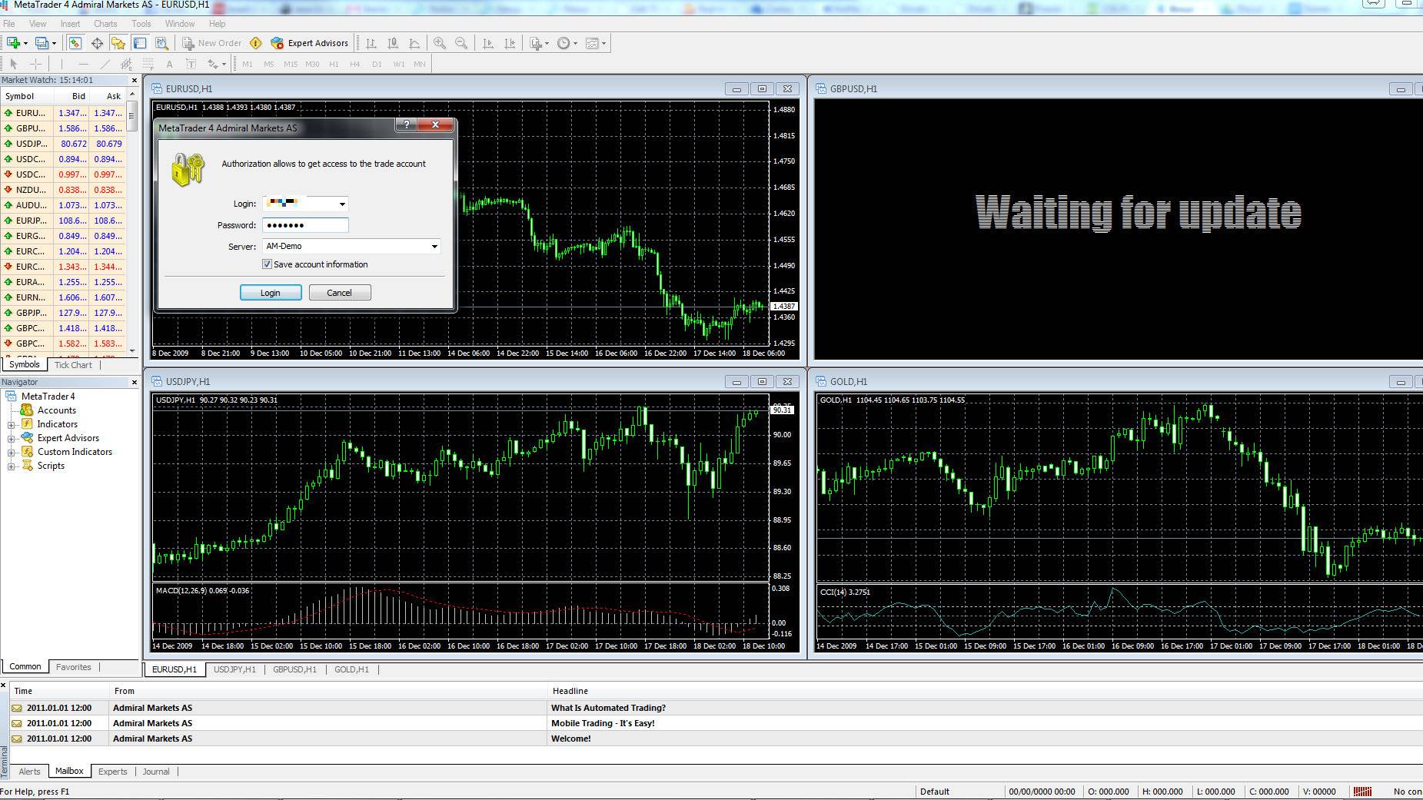Open the Strategy Tester toolbar icon
Image resolution: width=1423 pixels, height=800 pixels.
[x=161, y=43]
